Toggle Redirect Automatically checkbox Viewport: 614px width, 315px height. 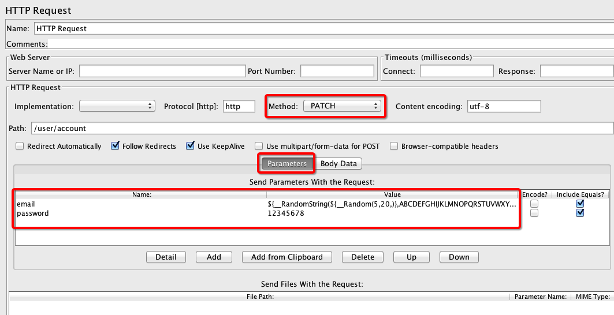(20, 147)
